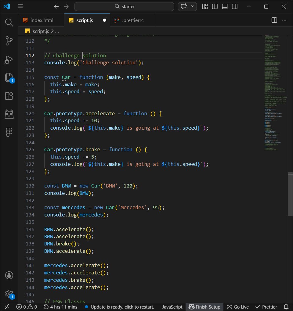This screenshot has width=293, height=311.
Task: Open the Copilot chat dropdown arrow
Action: (x=193, y=6)
